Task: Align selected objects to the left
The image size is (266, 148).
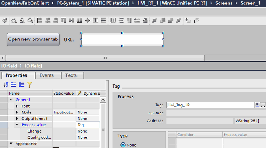Action: [40, 21]
